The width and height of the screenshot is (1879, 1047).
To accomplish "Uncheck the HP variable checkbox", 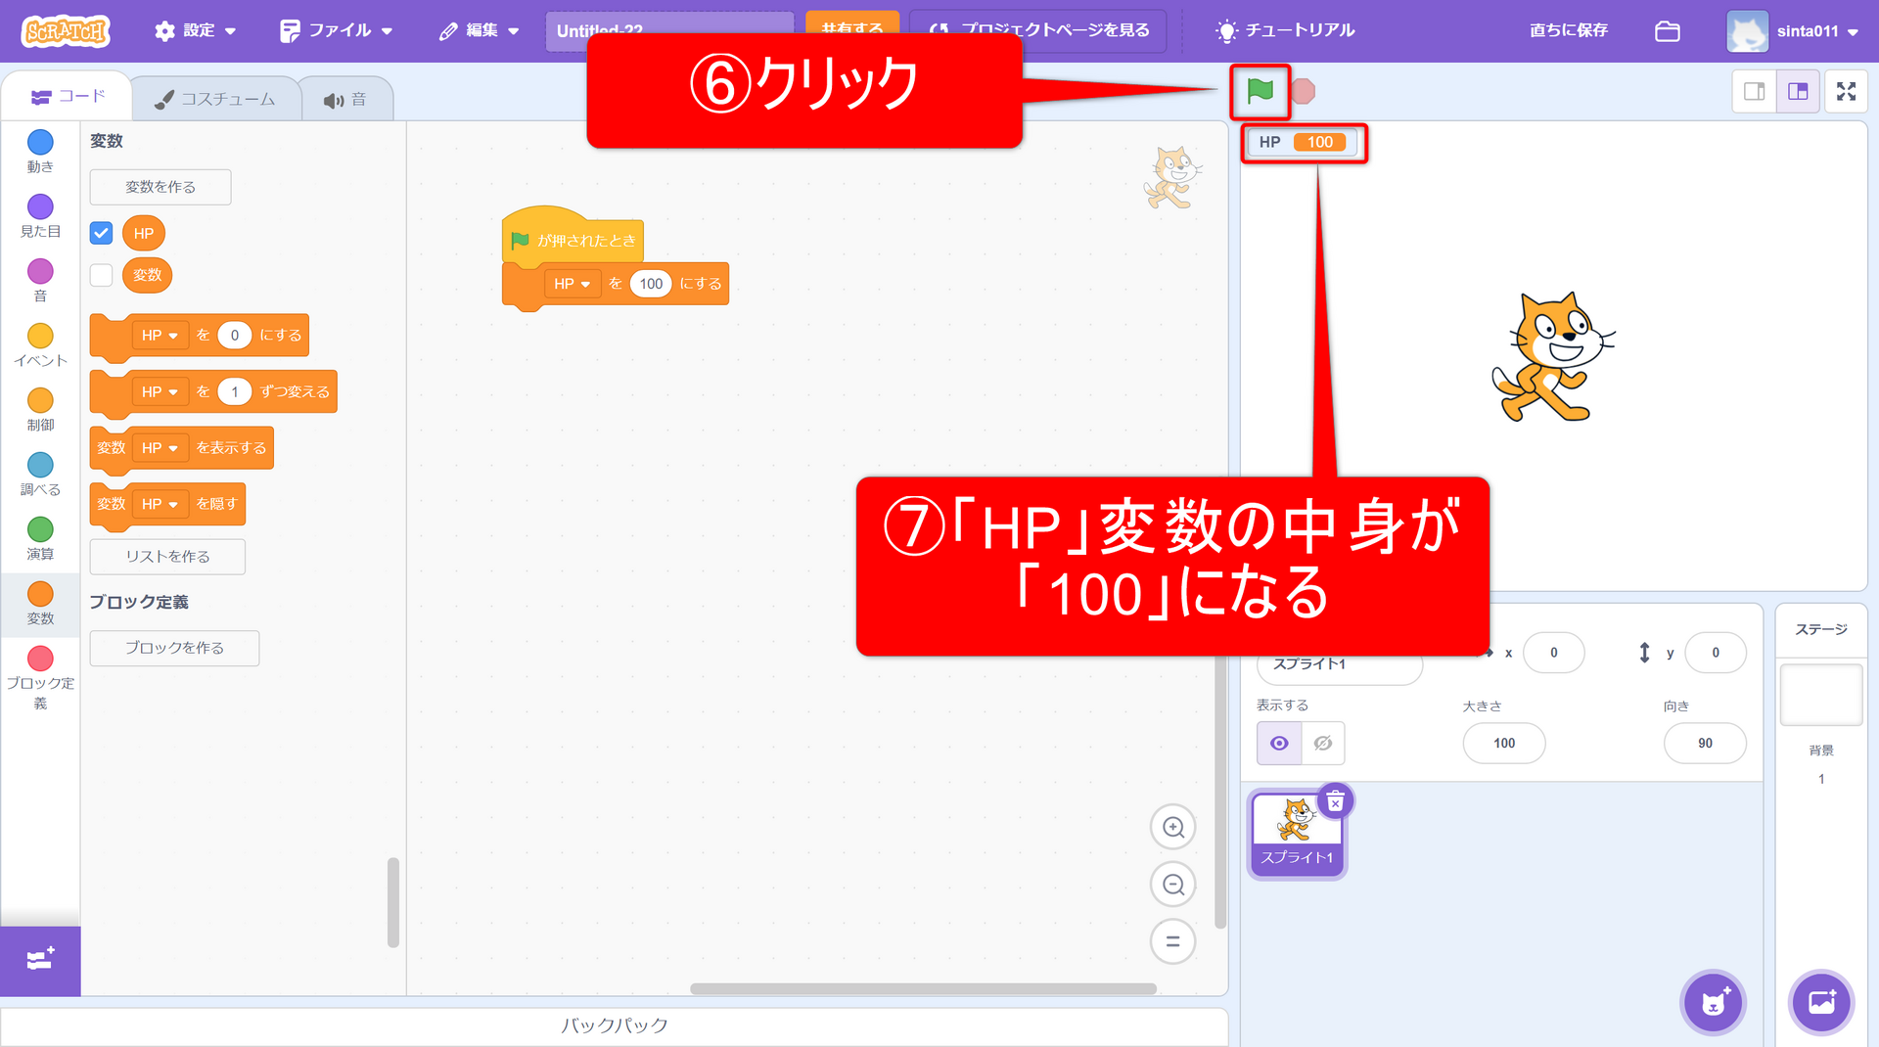I will click(x=102, y=233).
